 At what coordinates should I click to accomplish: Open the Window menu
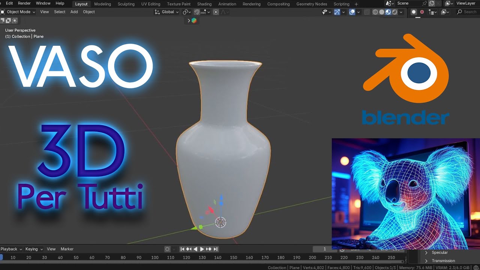[x=43, y=3]
